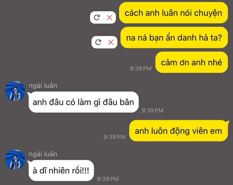
Task: Click timestamp beside "anh luôn động viên em"
Action: point(115,137)
